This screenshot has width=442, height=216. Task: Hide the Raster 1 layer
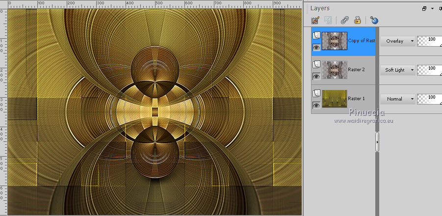(316, 105)
